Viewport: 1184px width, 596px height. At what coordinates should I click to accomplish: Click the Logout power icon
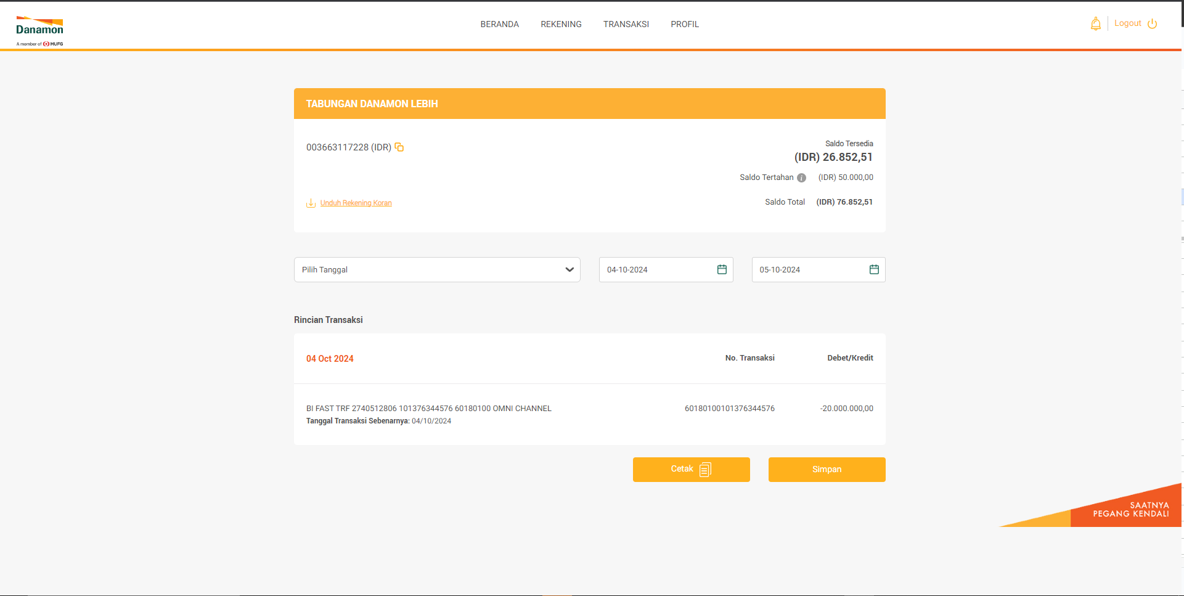(1152, 23)
